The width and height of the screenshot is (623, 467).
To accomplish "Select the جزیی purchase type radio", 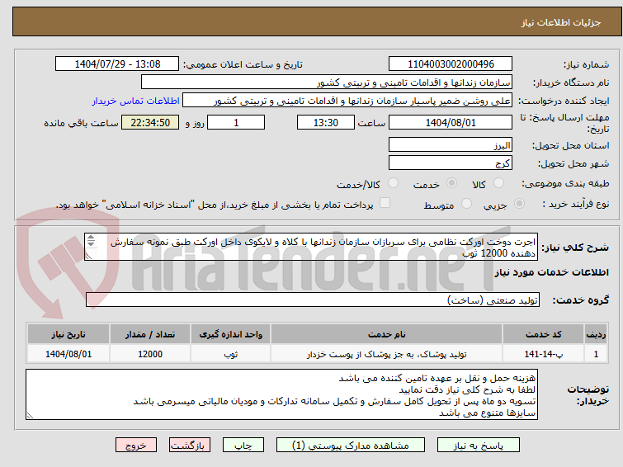I will [519, 204].
